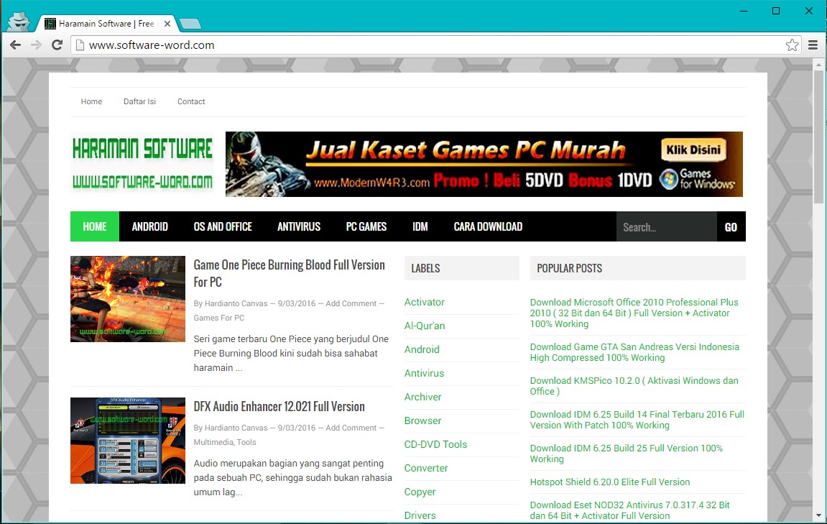Open the Copyer label

pos(420,492)
